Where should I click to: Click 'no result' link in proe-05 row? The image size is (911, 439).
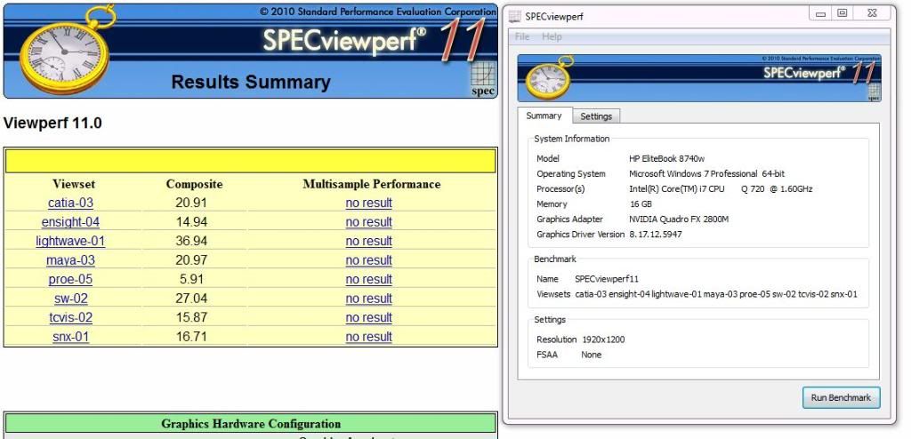coord(368,279)
